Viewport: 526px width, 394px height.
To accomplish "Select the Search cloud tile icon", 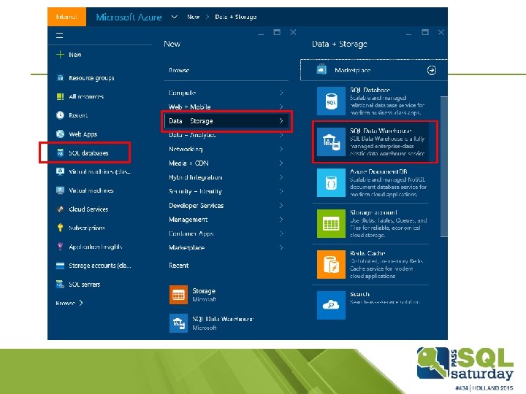I will [x=331, y=305].
